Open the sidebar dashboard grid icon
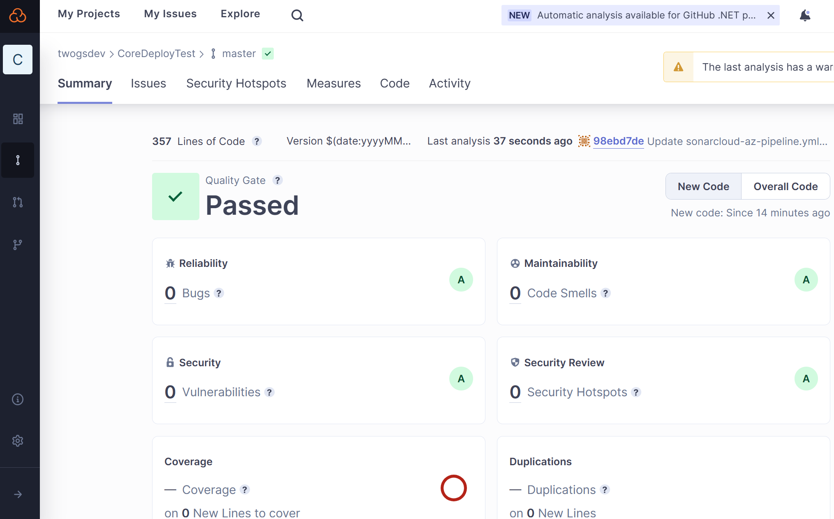Screen dimensions: 834x519 tap(18, 119)
